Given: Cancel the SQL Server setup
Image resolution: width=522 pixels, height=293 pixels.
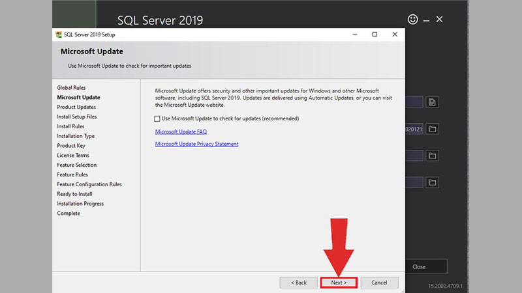Looking at the screenshot, I should click(379, 283).
